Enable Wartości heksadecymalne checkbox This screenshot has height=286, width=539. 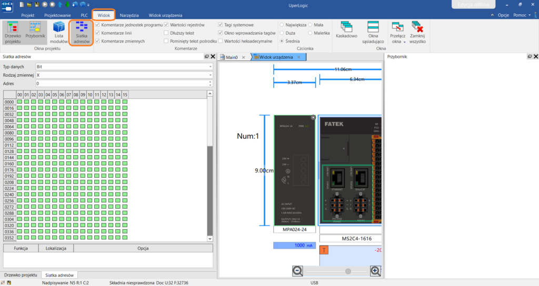221,41
